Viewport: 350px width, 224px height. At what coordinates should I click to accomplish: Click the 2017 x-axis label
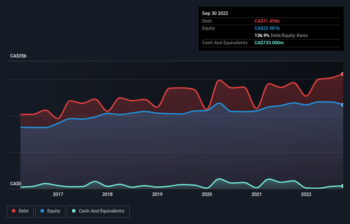click(x=58, y=194)
